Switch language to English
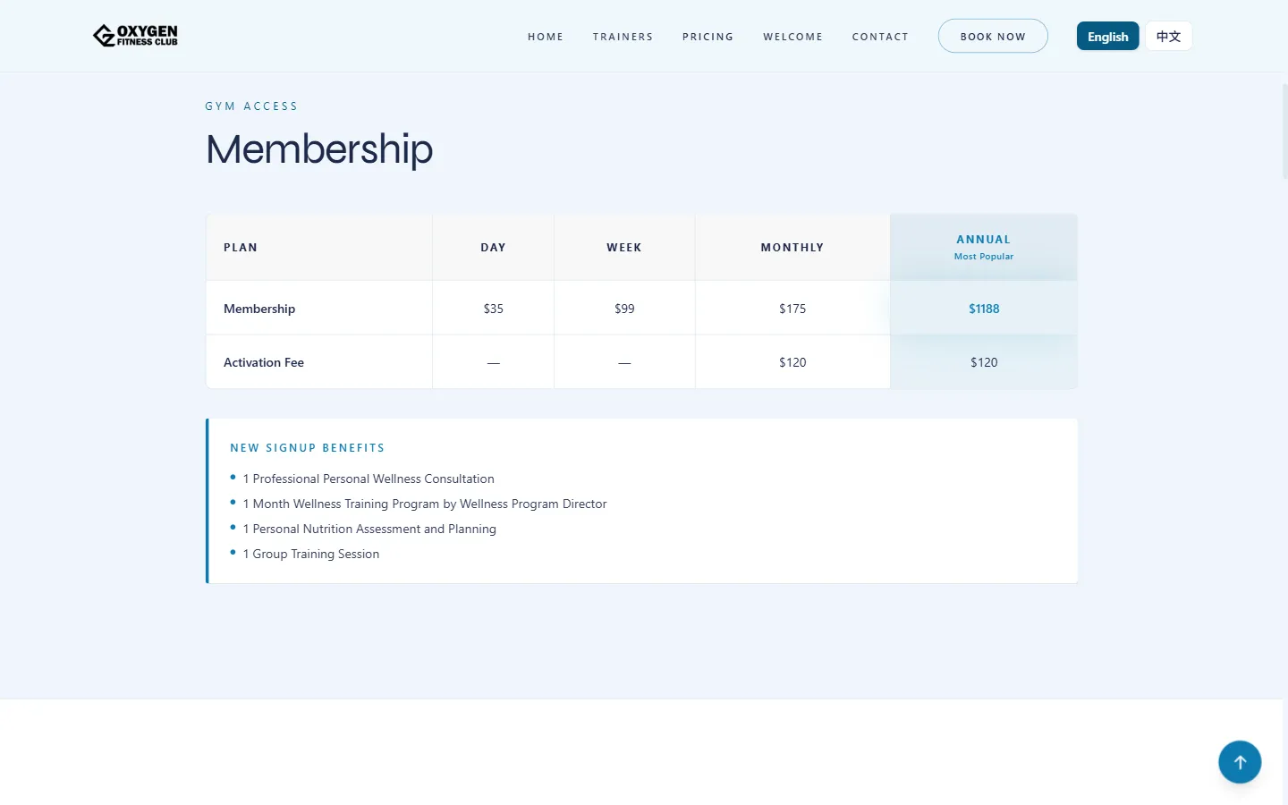Screen dimensions: 1288x805 point(1107,36)
